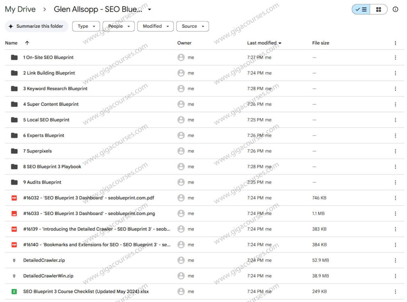Screen dimensions: 407x302
Task: Open more actions for 8 SEO Blueprint 3 Playbook
Action: (x=395, y=166)
